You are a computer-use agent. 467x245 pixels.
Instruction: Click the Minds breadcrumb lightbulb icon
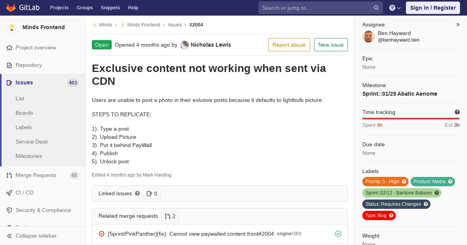pyautogui.click(x=95, y=24)
